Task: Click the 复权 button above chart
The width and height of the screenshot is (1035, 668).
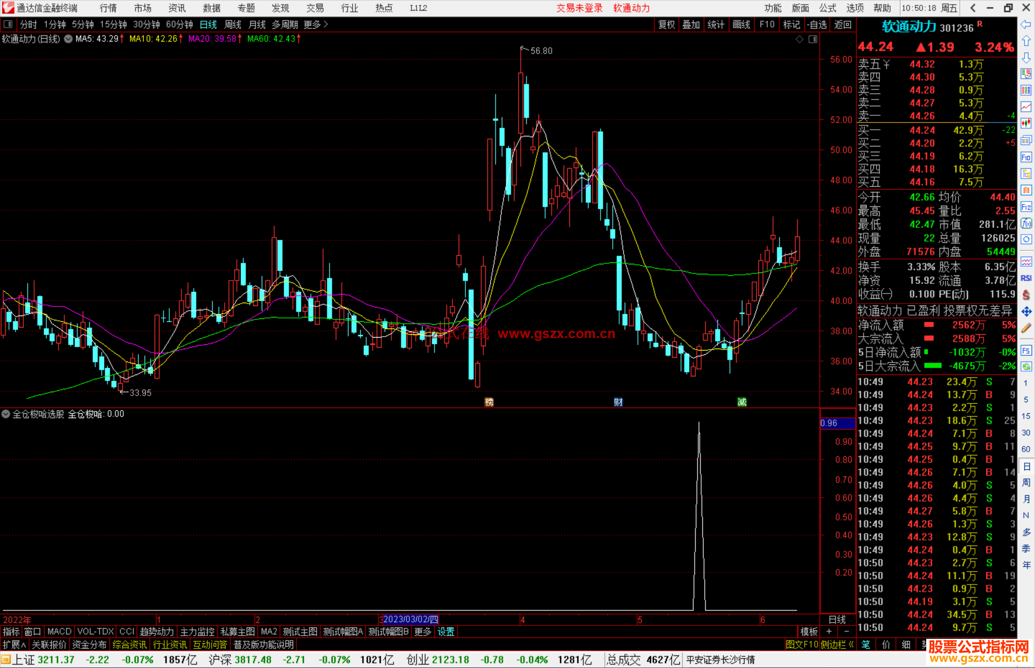Action: pos(666,24)
